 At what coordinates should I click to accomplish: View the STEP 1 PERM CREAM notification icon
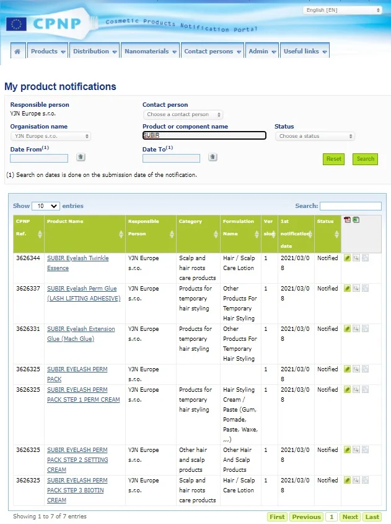pos(356,390)
